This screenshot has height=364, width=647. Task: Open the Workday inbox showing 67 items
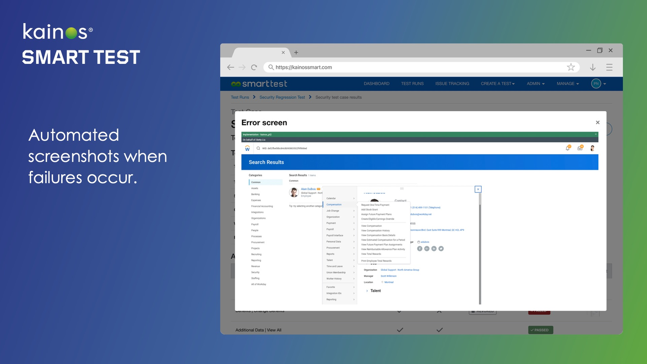click(x=579, y=147)
